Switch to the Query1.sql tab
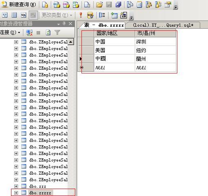Viewport: 208px width, 196px height. tap(163, 25)
